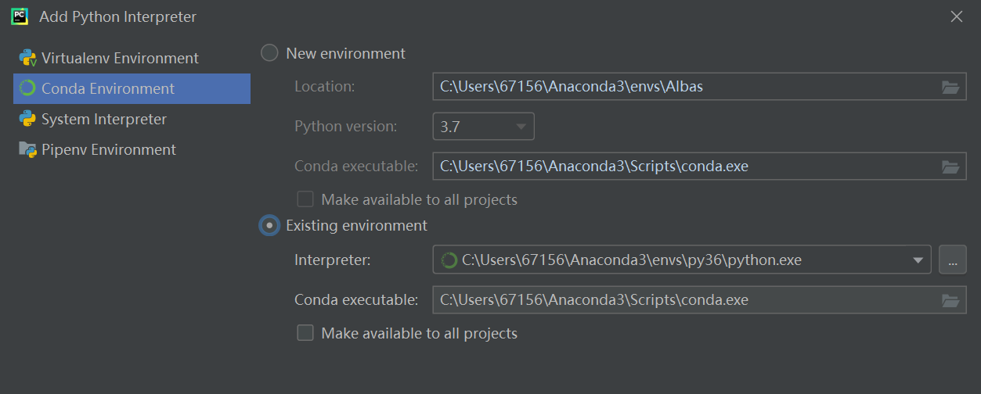Click the Conda Environment green ring icon
The height and width of the screenshot is (394, 981).
point(28,88)
